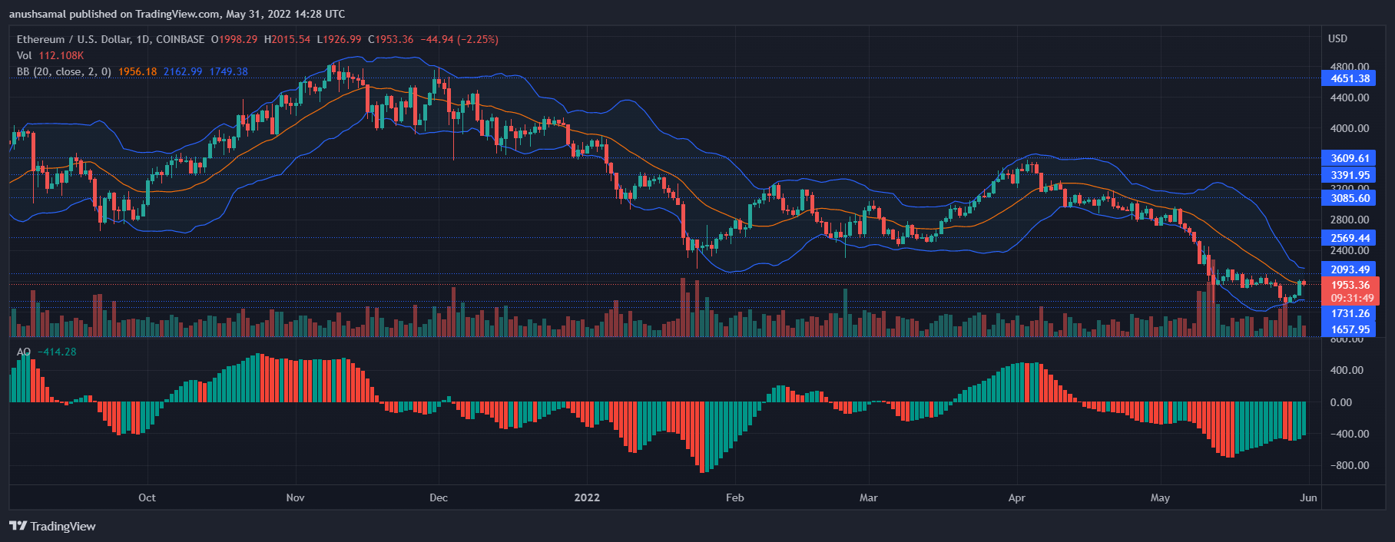Click the Feb label on time axis

click(x=735, y=497)
